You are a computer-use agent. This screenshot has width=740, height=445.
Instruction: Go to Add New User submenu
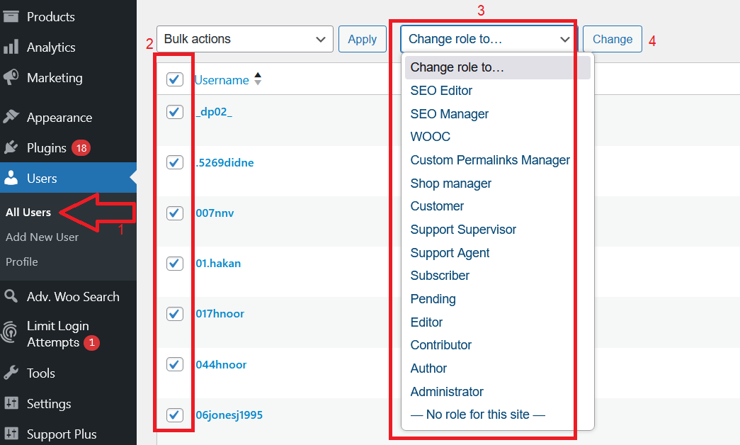tap(42, 237)
